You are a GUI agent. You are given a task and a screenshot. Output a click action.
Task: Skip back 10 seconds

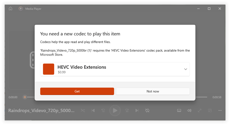coord(103,110)
